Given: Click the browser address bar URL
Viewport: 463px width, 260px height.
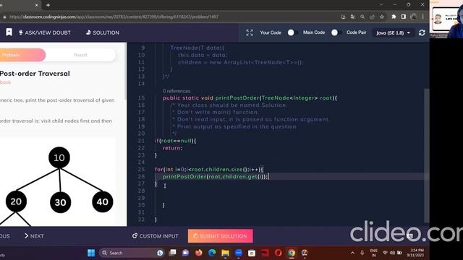Looking at the screenshot, I should (x=114, y=17).
